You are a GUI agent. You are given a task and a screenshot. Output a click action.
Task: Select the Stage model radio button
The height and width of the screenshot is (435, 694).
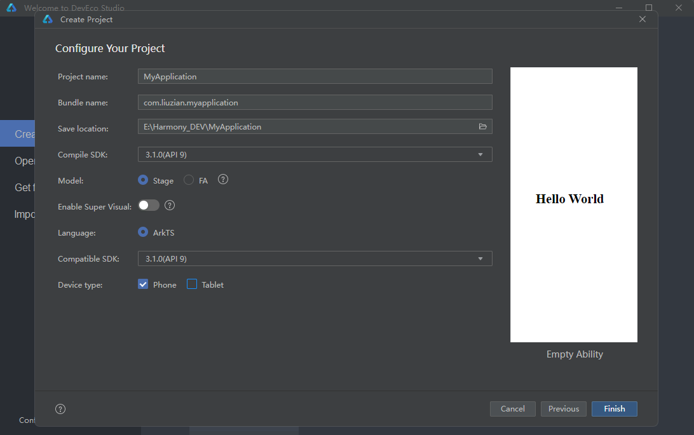pos(143,180)
